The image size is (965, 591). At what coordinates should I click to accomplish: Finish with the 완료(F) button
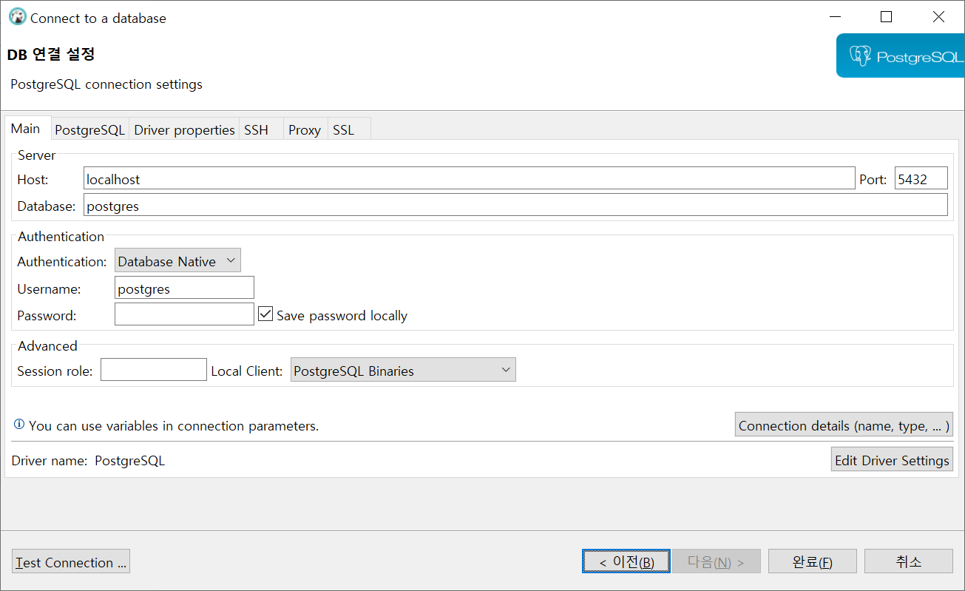click(813, 561)
